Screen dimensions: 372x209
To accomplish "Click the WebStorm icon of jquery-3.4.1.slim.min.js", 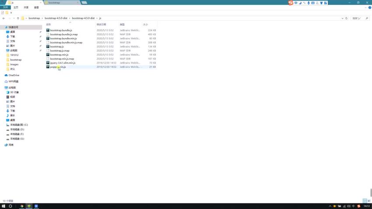I will coord(48,63).
